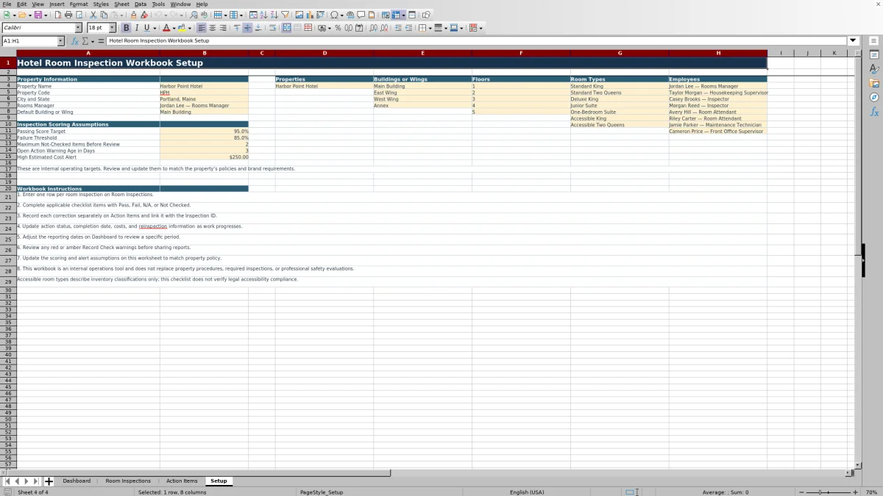883x496 pixels.
Task: Open the Sheet menu
Action: tap(121, 4)
